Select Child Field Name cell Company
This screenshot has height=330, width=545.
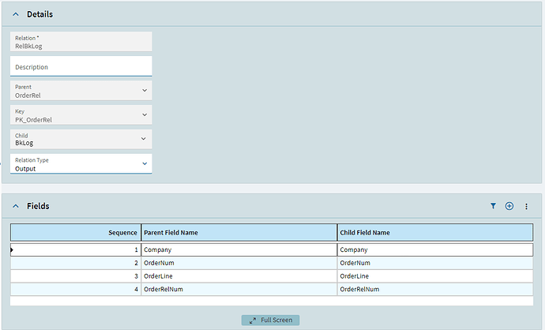(435, 249)
